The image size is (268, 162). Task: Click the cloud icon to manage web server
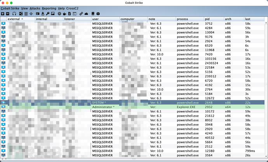coord(86,14)
